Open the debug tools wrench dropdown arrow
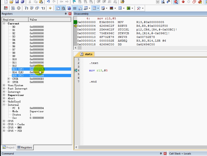Image resolution: width=207 pixels, height=156 pixels. point(143,8)
